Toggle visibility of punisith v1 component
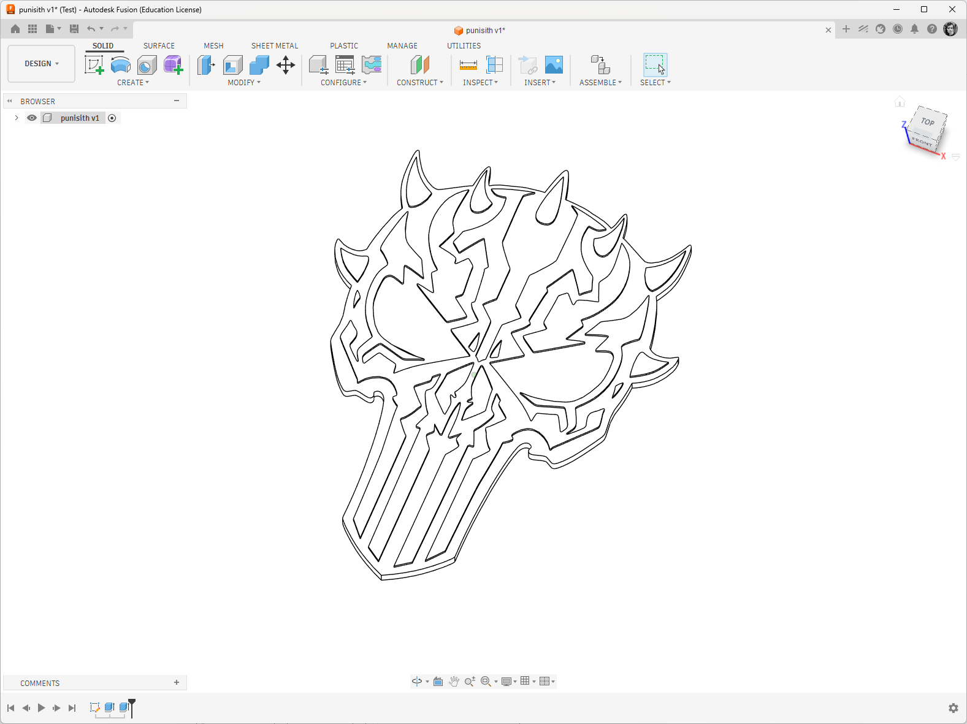Screen dimensions: 967x724 pyautogui.click(x=32, y=118)
